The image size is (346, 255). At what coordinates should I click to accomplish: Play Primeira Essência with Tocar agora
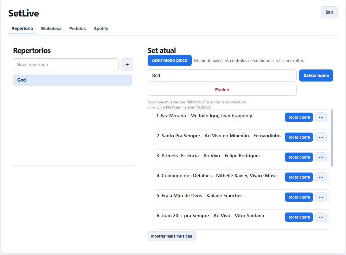point(299,157)
